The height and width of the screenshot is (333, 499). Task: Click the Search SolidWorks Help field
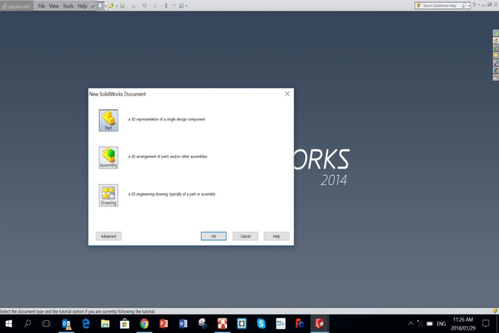pos(441,5)
